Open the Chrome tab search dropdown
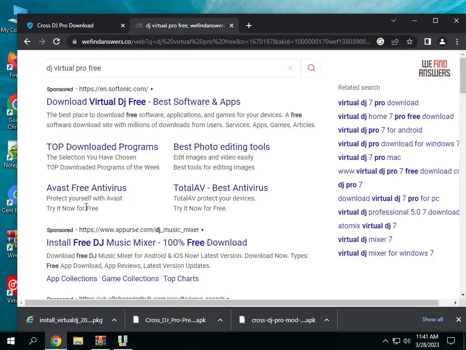 pyautogui.click(x=394, y=21)
